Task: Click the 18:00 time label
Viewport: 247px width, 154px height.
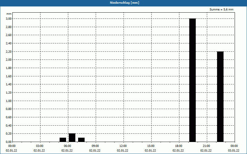Action: click(179, 146)
